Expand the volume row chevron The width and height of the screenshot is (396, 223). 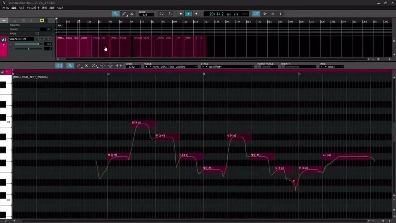(x=11, y=44)
